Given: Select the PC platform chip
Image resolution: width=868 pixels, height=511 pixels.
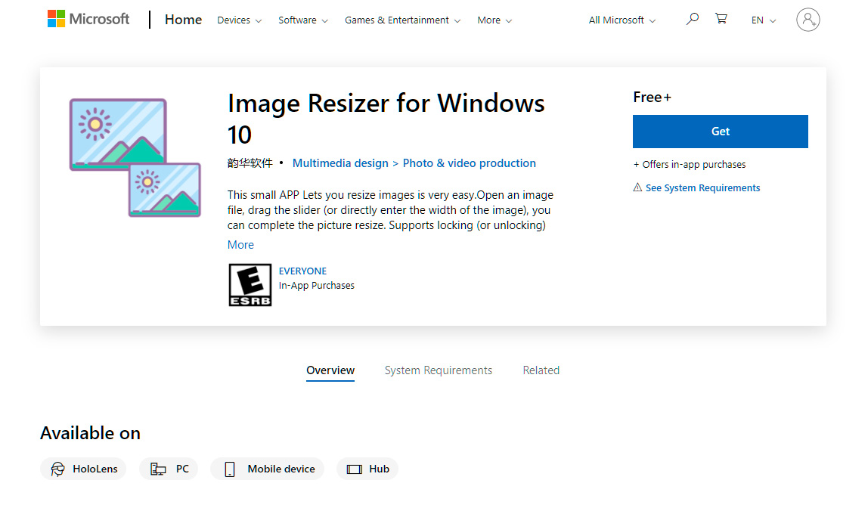Looking at the screenshot, I should [169, 469].
